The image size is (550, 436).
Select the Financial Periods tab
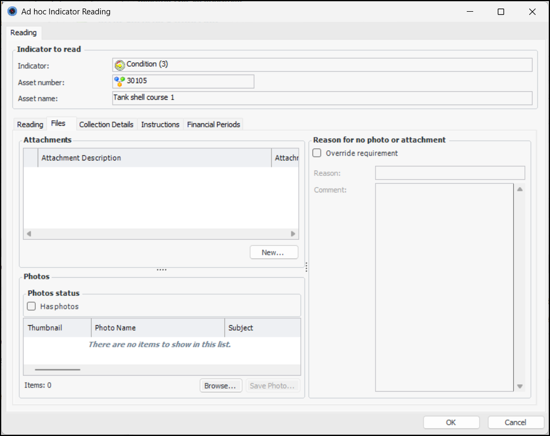click(213, 124)
